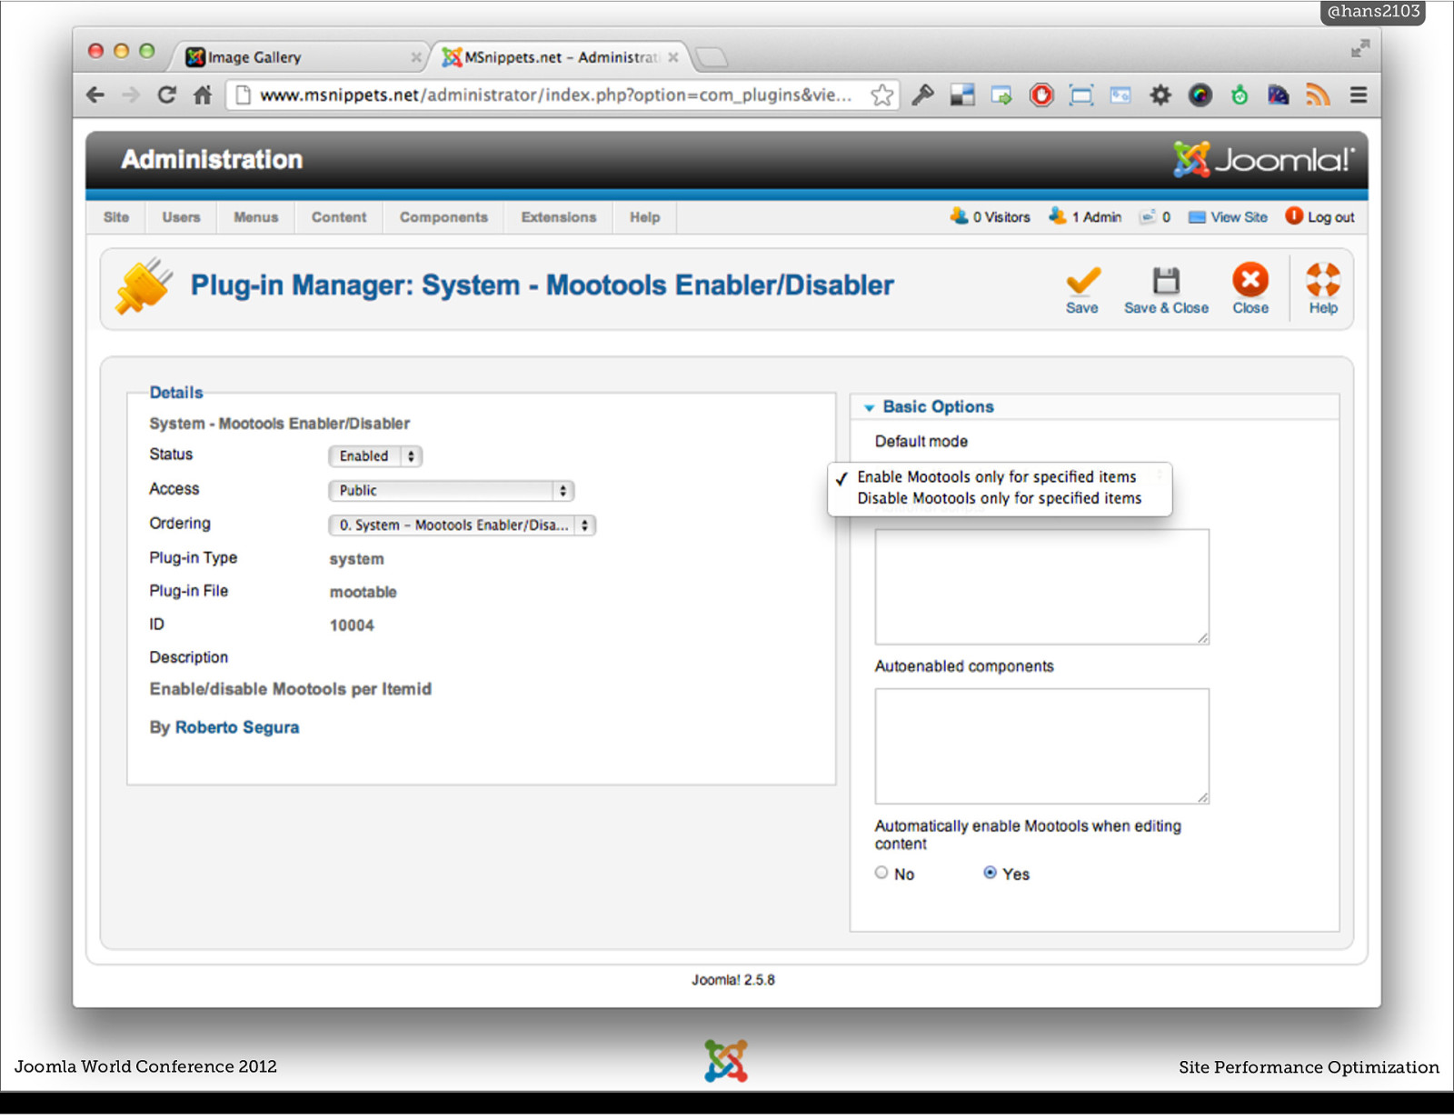Choose Enable Mootools only for specified items
Screen dimensions: 1454x1120
coord(997,476)
